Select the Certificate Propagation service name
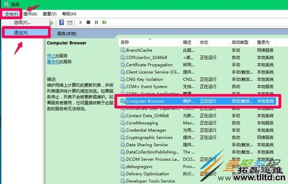Screen dimensions: 288x184 [149, 65]
